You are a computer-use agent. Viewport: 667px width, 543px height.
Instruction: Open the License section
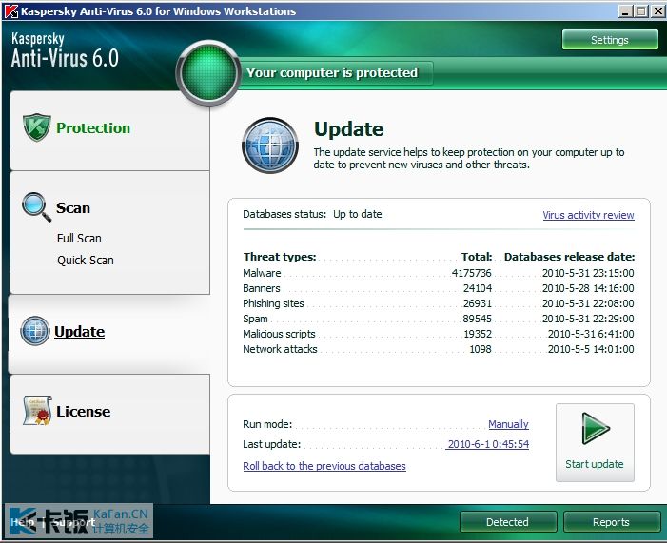click(x=84, y=412)
